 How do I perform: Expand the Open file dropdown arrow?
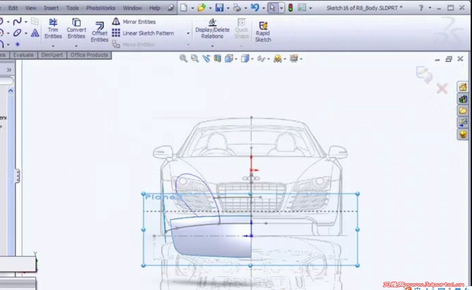[x=210, y=8]
